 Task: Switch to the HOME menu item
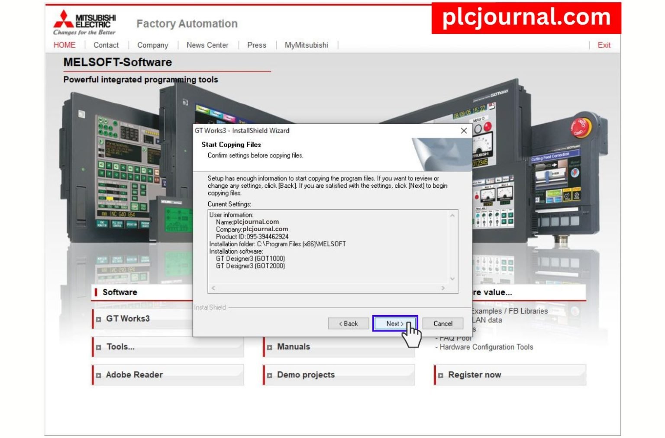click(64, 45)
